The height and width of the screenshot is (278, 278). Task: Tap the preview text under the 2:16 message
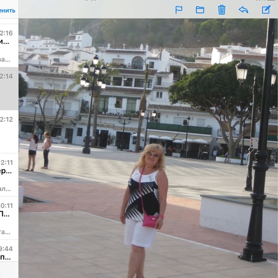(x=6, y=59)
